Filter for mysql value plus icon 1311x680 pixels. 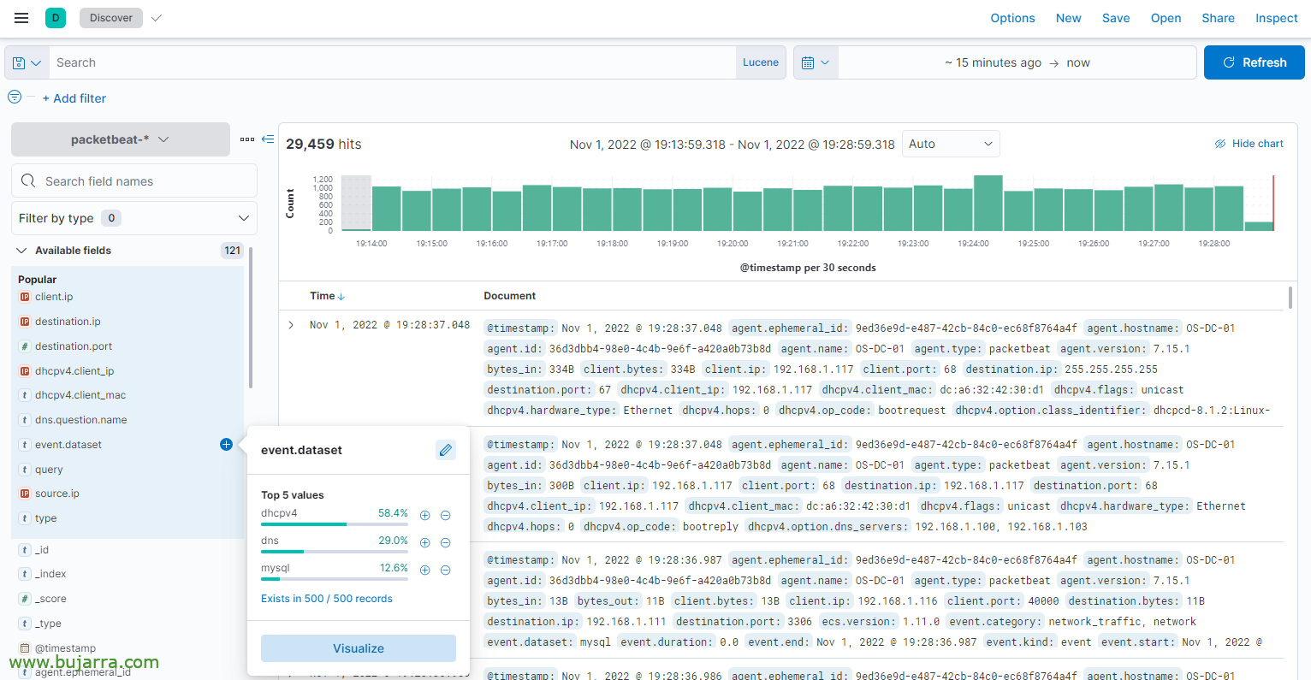424,571
